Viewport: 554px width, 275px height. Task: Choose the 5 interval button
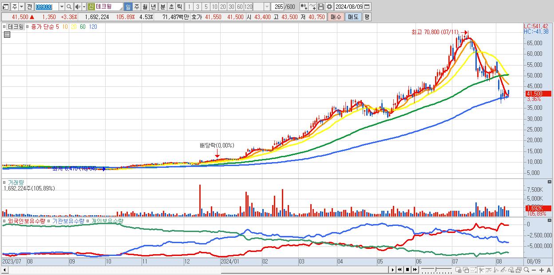tap(206, 7)
